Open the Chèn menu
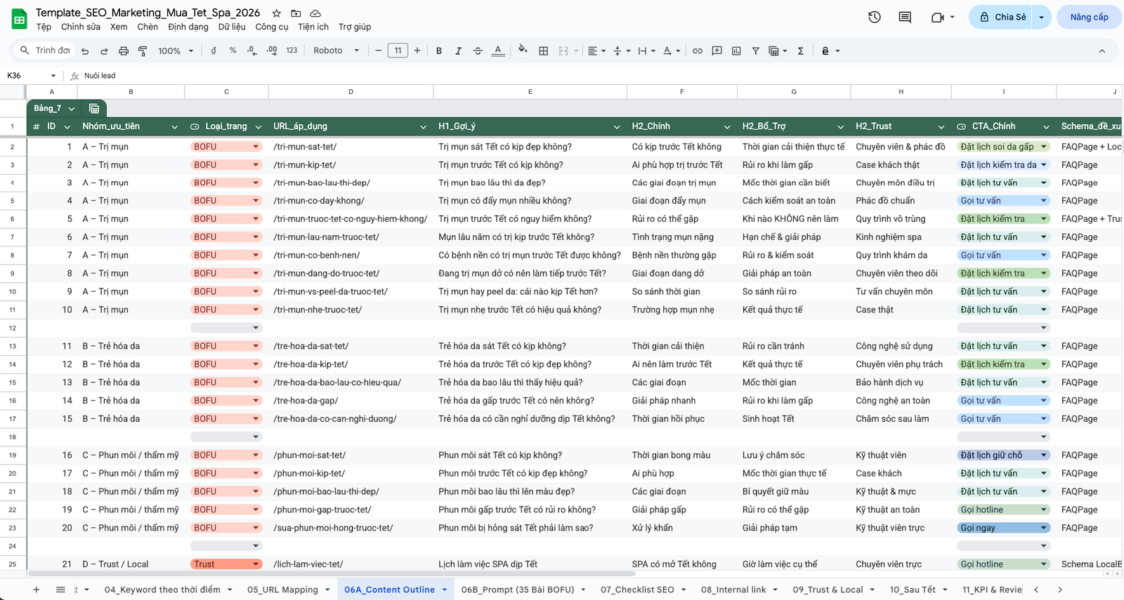This screenshot has width=1124, height=600. pyautogui.click(x=148, y=27)
